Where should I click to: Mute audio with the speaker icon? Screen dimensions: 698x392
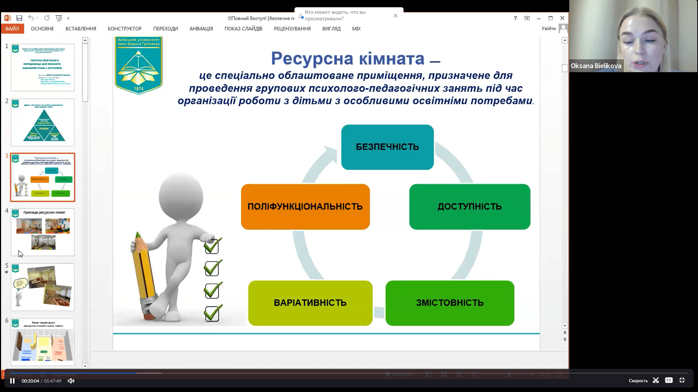coord(71,381)
